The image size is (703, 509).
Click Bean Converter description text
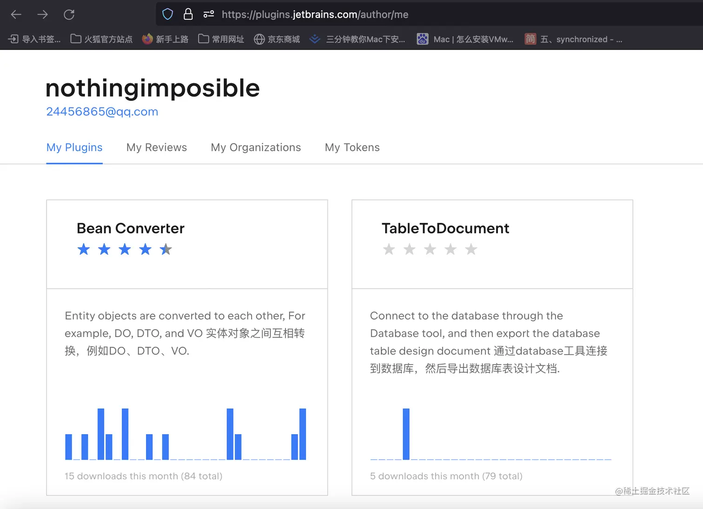[x=185, y=333]
